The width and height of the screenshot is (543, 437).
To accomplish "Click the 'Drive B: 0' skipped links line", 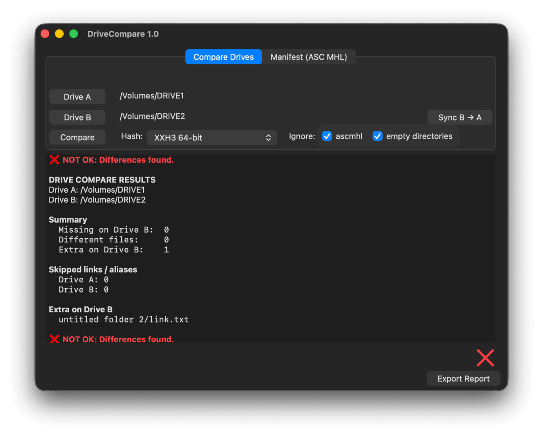I will pyautogui.click(x=83, y=290).
